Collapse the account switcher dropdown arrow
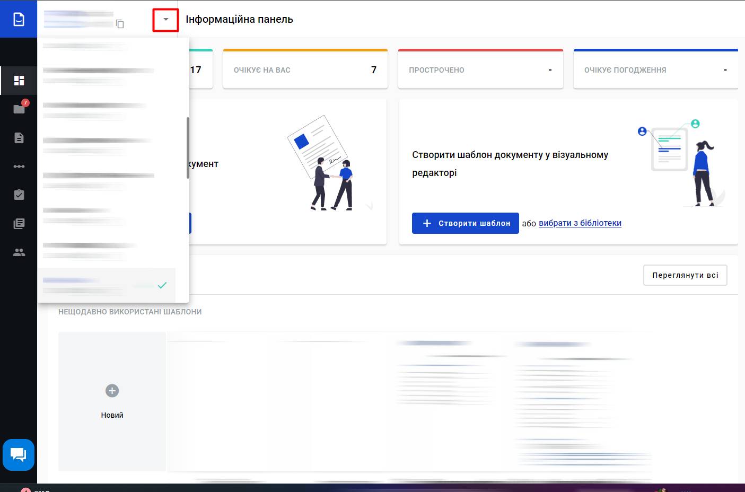This screenshot has height=492, width=745. point(165,20)
